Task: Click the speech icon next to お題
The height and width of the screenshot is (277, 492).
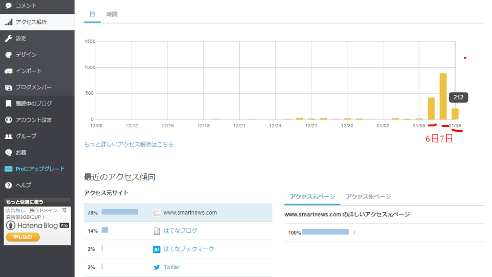Action: pyautogui.click(x=9, y=153)
